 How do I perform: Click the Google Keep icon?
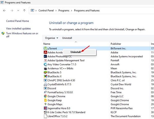pos(45,100)
